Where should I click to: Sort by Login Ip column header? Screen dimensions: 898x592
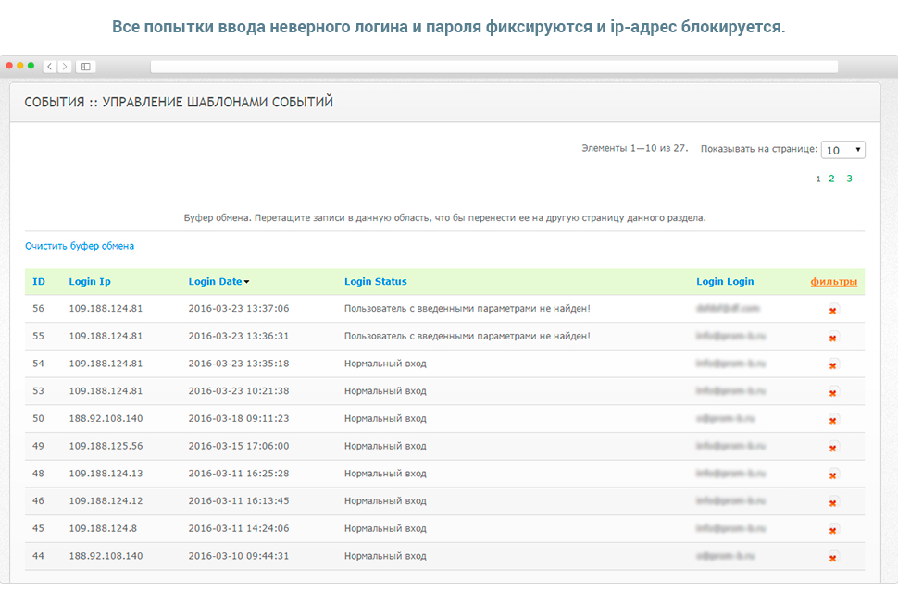[90, 281]
